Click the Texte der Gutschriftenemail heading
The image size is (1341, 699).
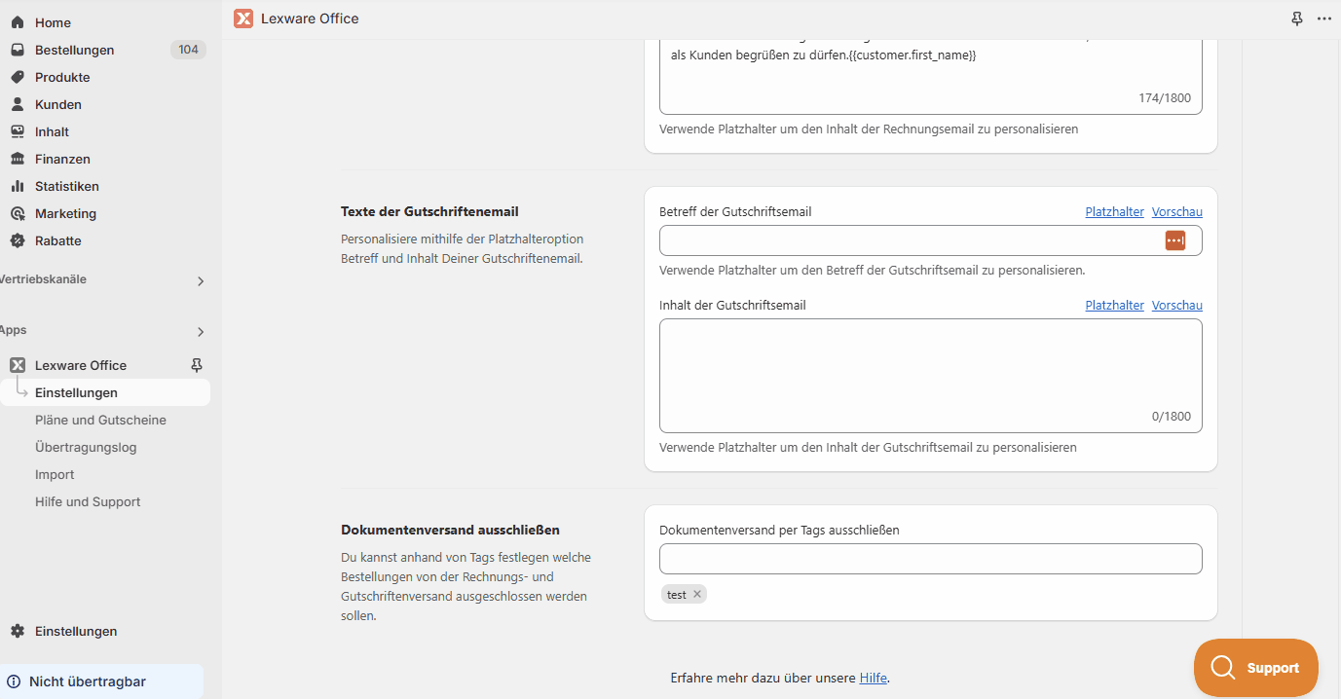tap(429, 211)
